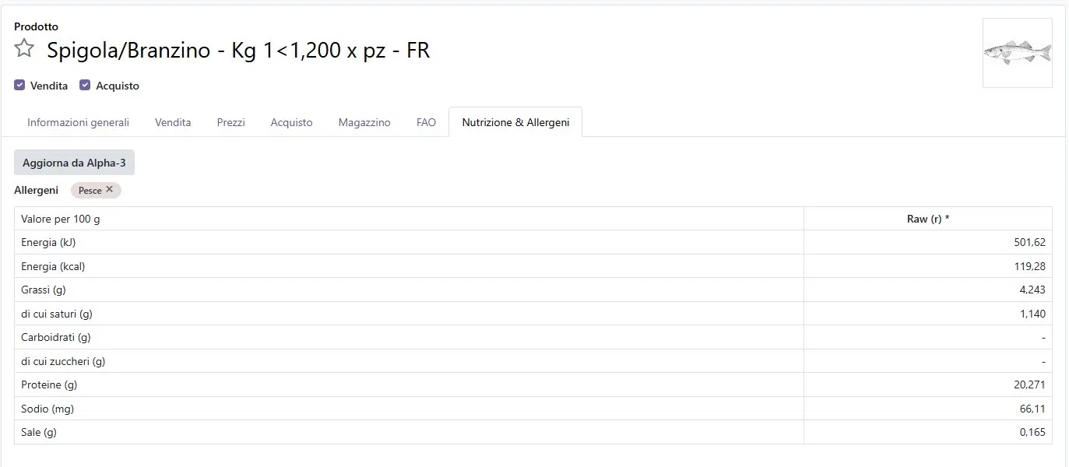This screenshot has width=1069, height=467.
Task: Switch to the Prezzi tab
Action: pos(230,122)
